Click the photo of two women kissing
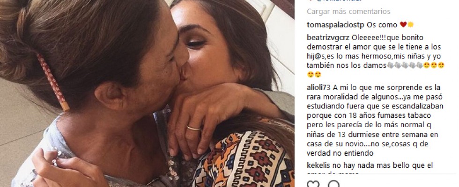The height and width of the screenshot is (187, 459). [x=147, y=93]
